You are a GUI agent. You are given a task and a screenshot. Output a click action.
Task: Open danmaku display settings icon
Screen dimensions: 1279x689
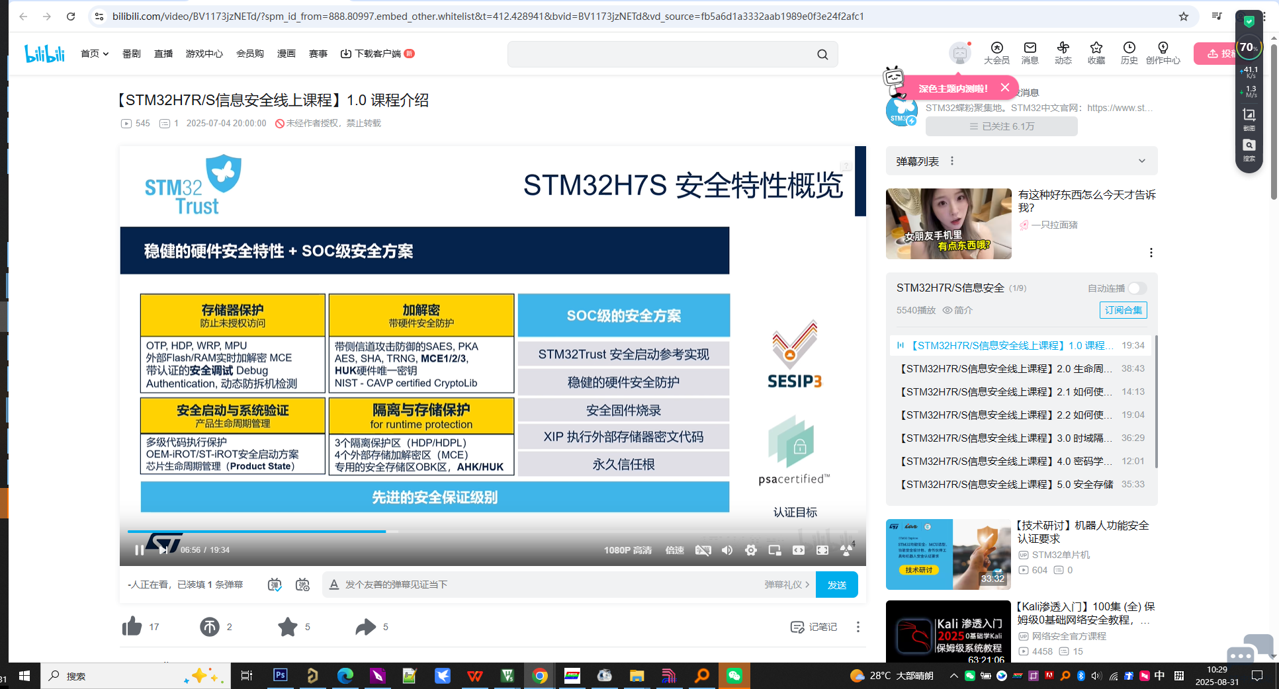[x=302, y=585]
